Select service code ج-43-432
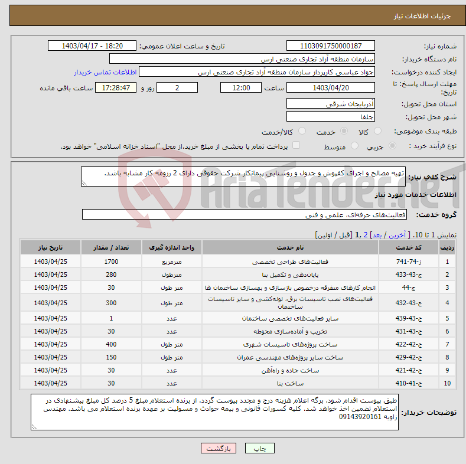This screenshot has width=466, height=464. tap(409, 303)
